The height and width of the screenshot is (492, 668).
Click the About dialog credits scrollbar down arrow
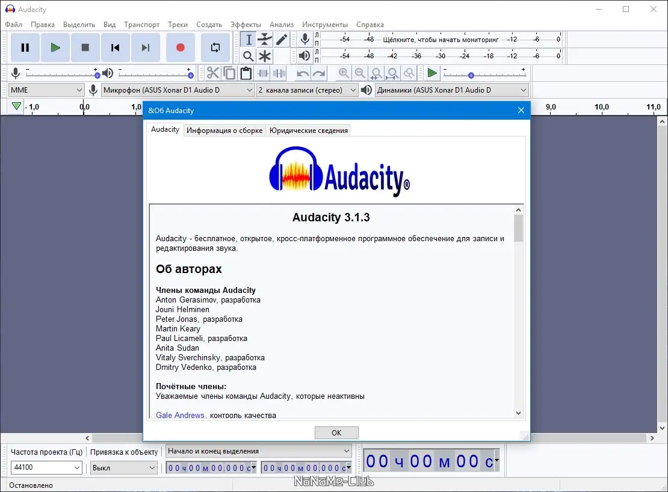pos(518,413)
